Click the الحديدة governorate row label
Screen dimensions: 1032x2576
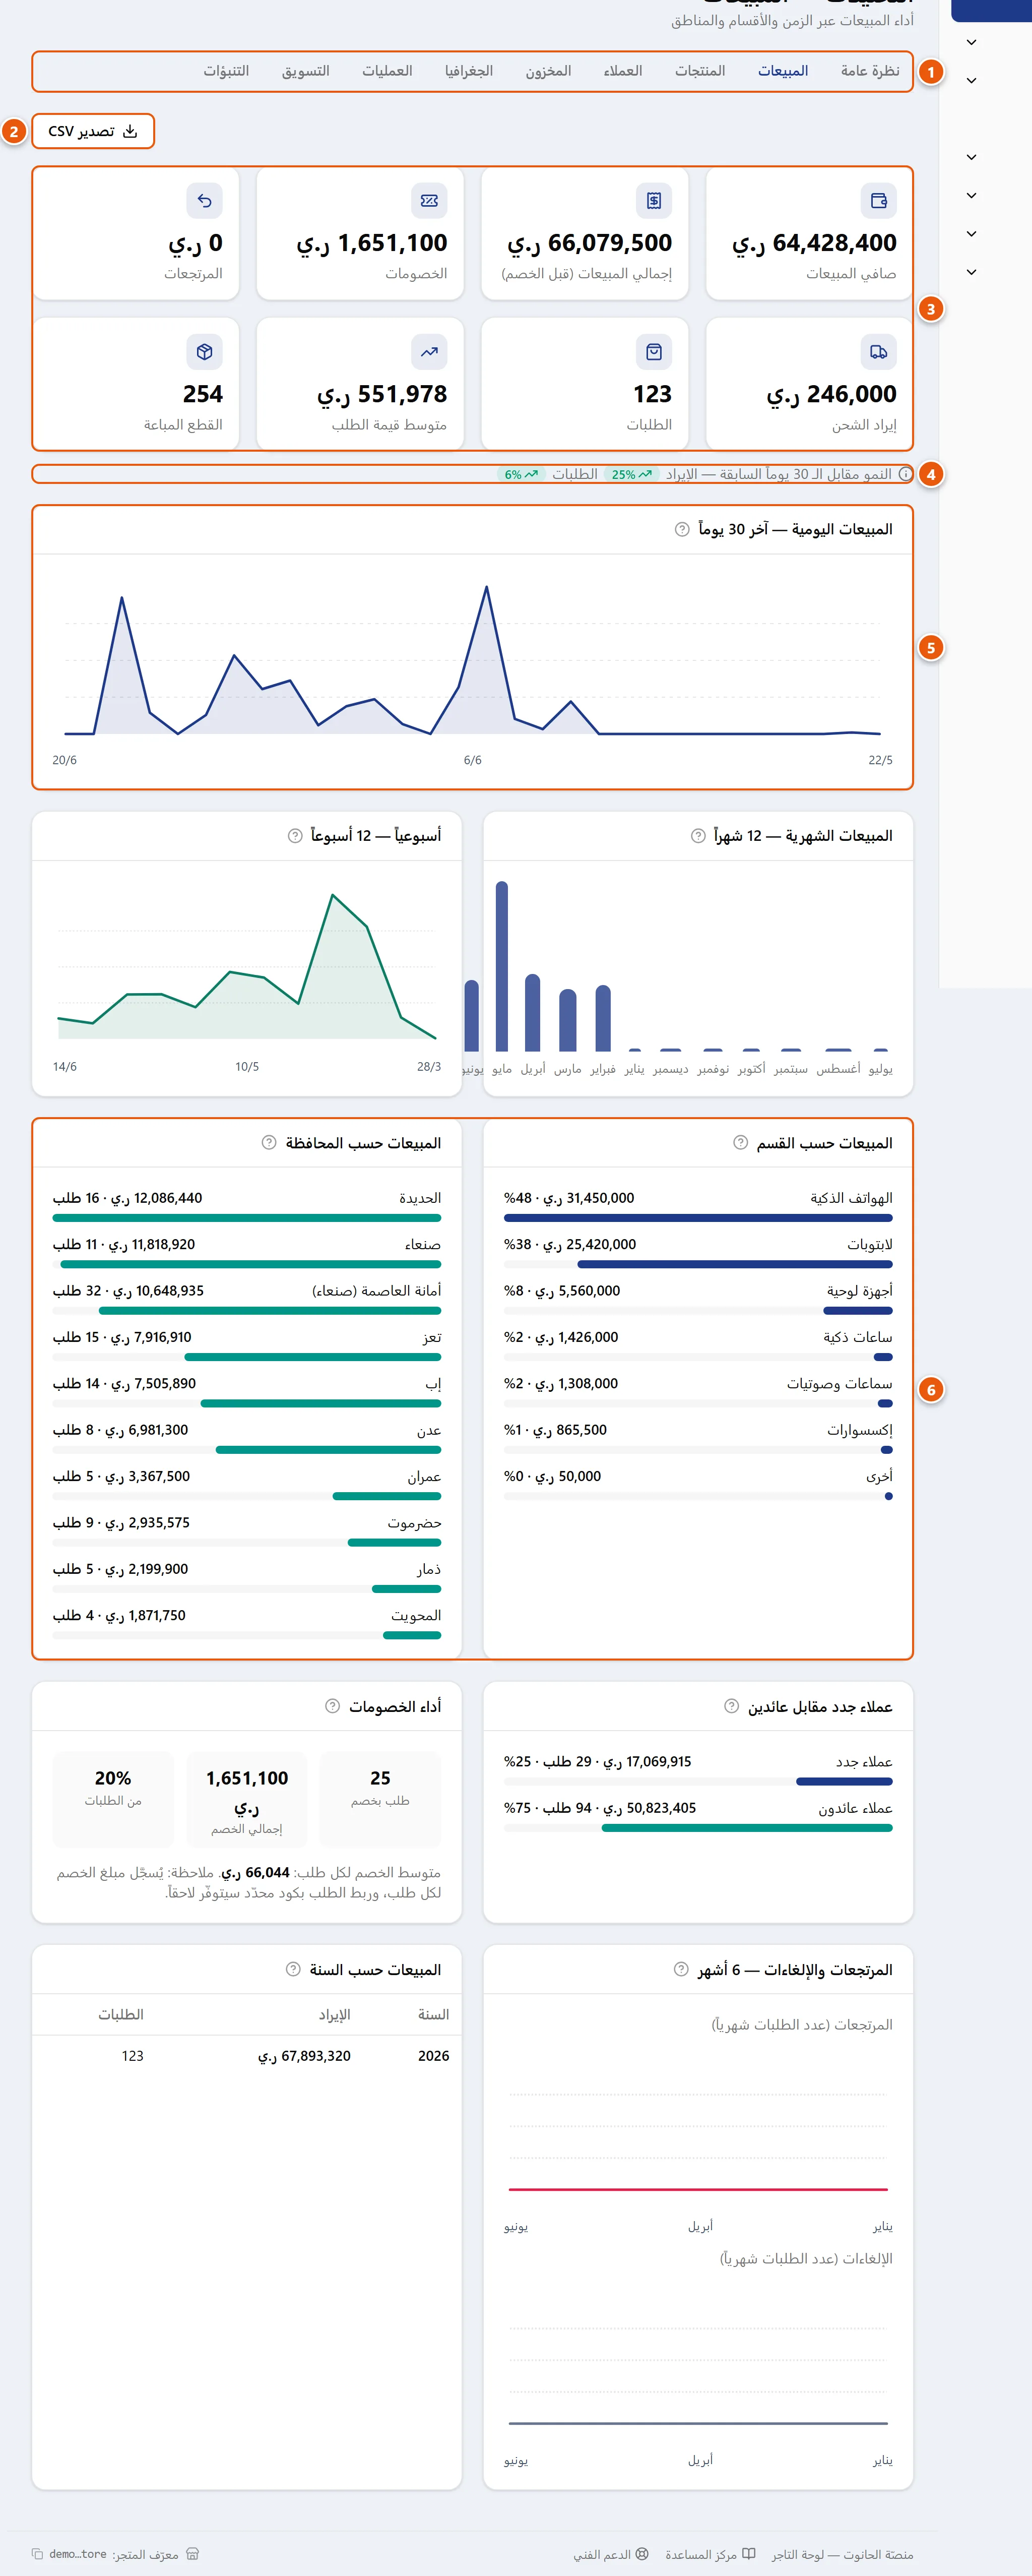420,1198
